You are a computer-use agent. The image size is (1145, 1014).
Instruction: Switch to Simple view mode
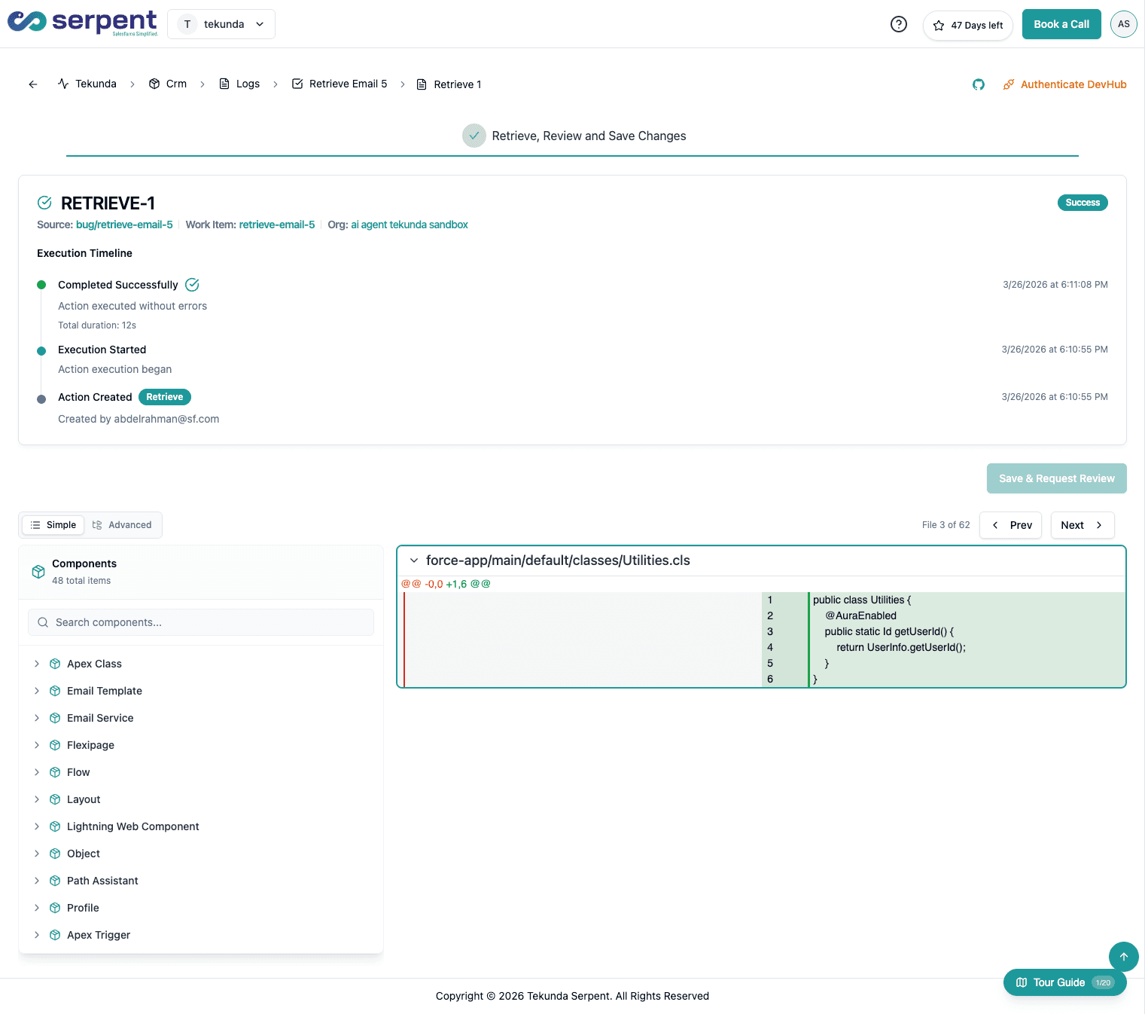pyautogui.click(x=53, y=525)
